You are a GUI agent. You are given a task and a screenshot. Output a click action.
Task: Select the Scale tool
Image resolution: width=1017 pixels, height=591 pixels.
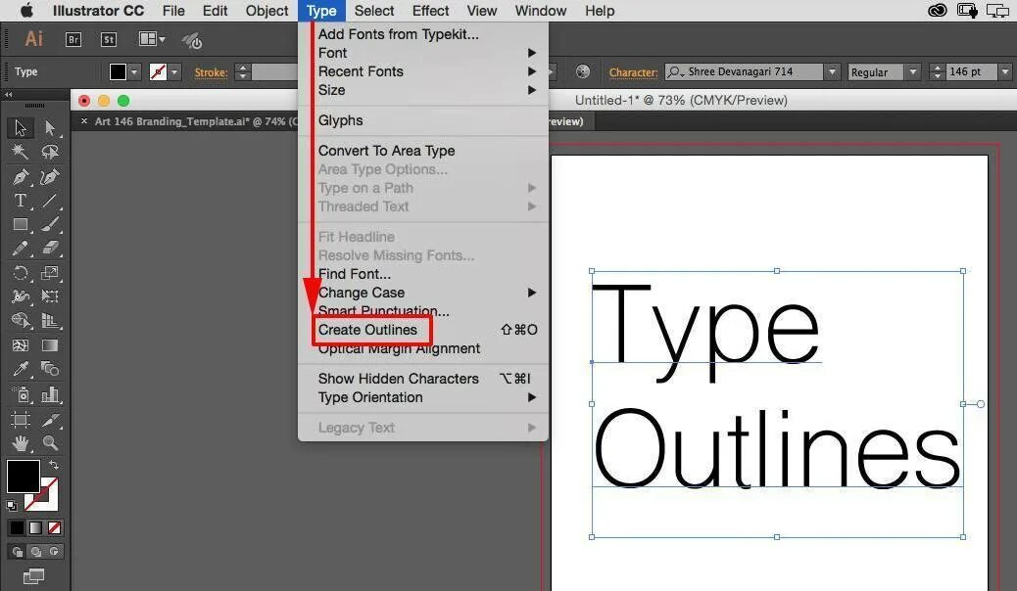tap(50, 273)
